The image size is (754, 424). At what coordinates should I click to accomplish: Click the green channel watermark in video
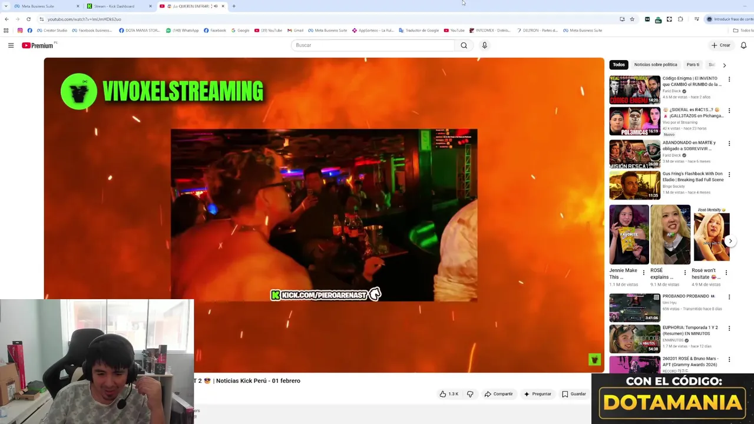click(x=594, y=360)
